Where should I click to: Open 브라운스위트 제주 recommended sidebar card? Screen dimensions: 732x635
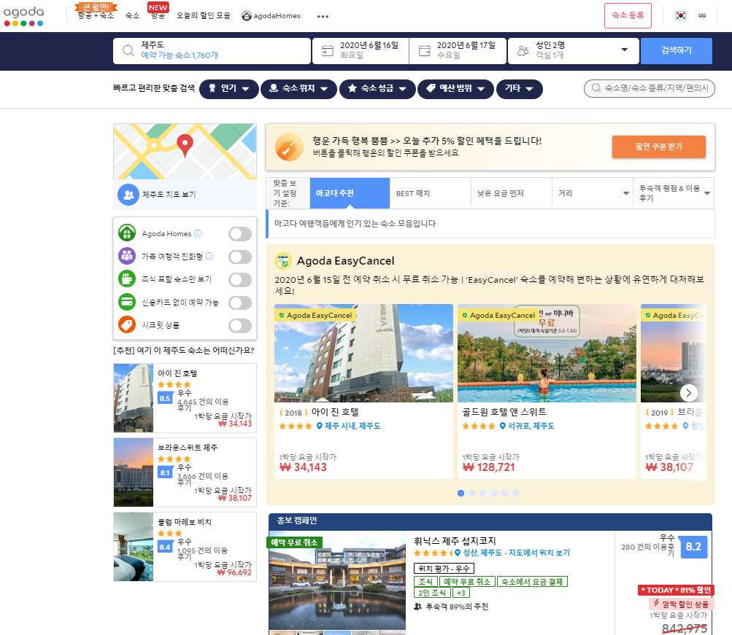coord(185,472)
